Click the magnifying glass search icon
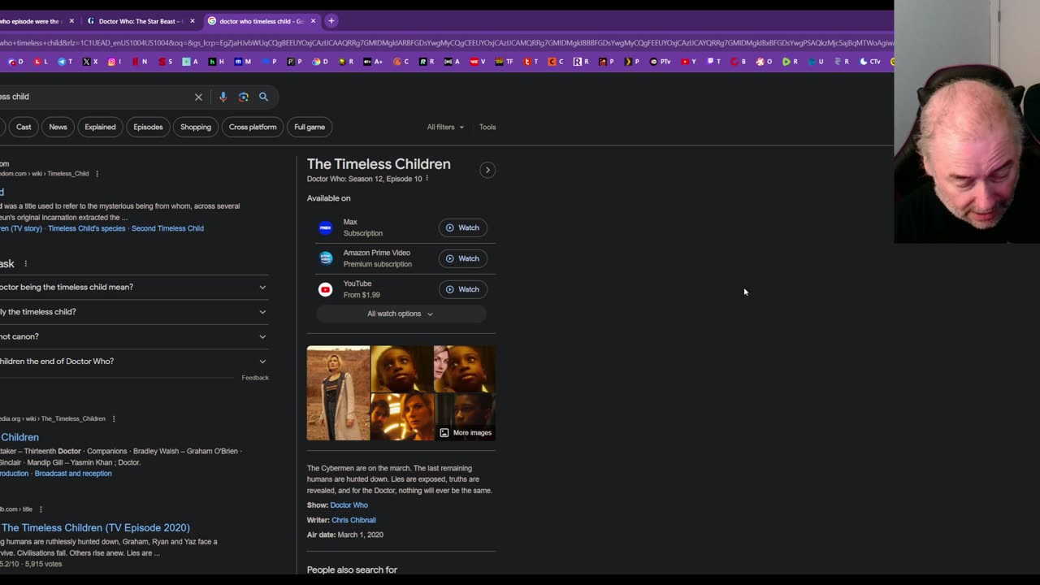 [x=263, y=97]
